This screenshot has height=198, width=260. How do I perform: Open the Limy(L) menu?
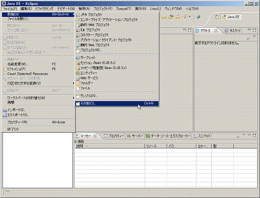(156, 9)
